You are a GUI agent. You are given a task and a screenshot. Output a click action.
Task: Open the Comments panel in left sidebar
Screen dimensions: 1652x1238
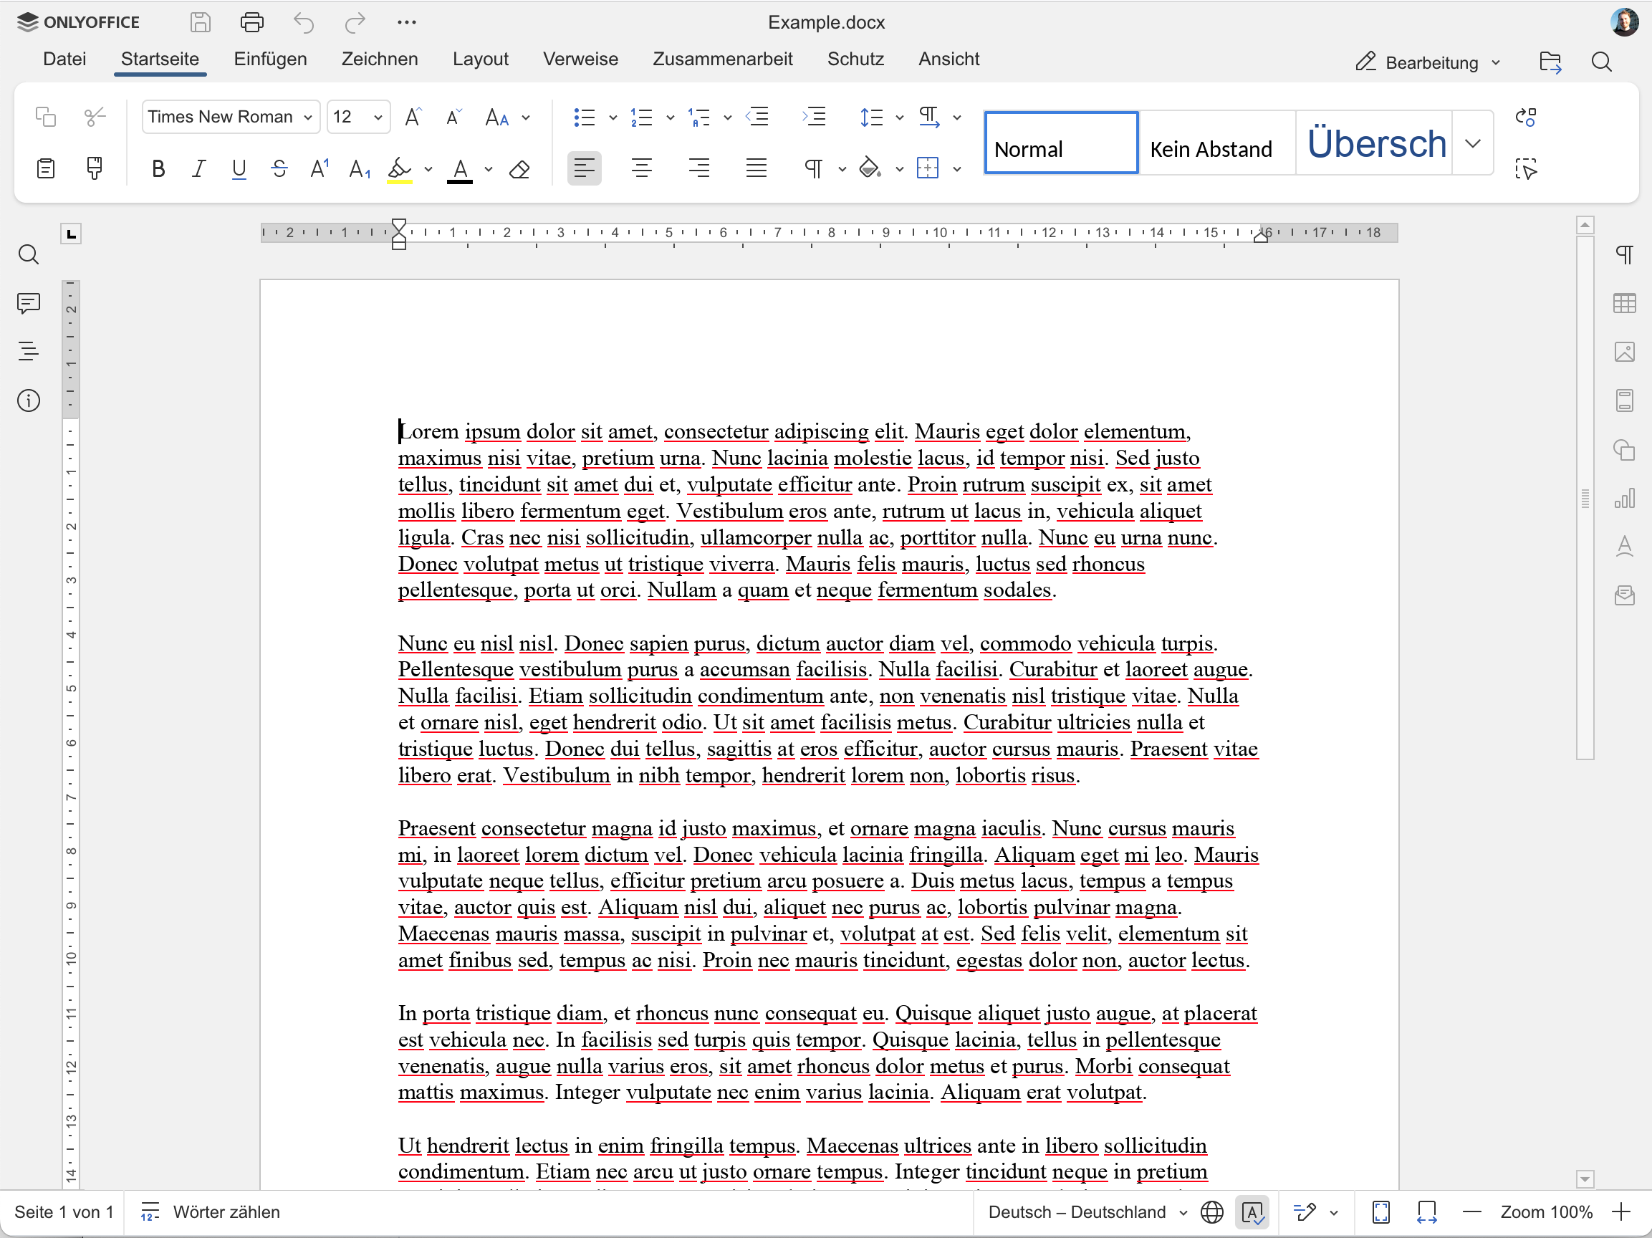tap(29, 303)
